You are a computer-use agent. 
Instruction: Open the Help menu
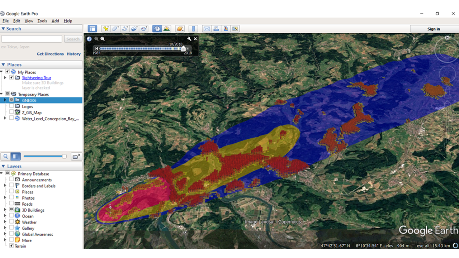[68, 21]
